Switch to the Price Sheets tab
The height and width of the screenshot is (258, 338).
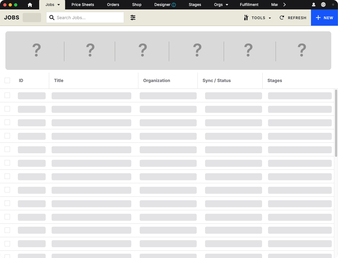point(83,5)
